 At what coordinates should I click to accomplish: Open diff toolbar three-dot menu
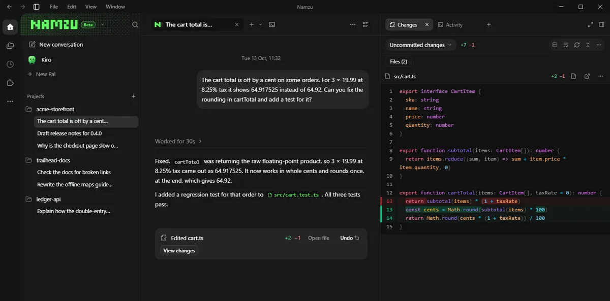click(x=599, y=45)
